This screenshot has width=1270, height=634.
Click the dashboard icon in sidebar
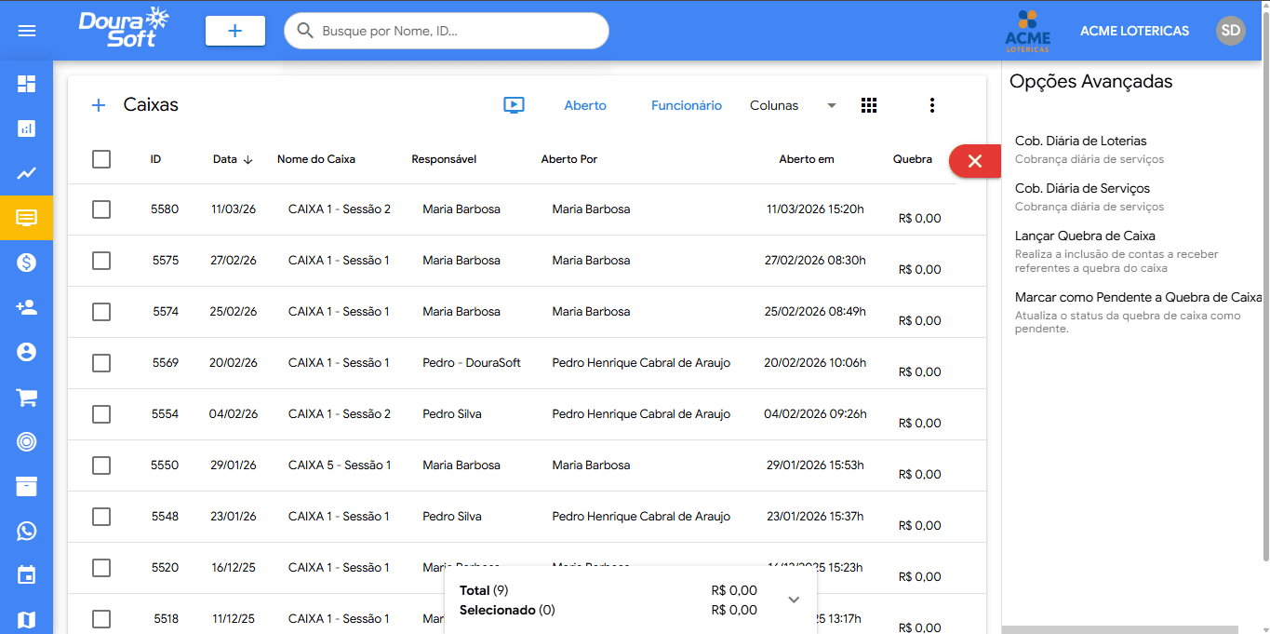[27, 85]
